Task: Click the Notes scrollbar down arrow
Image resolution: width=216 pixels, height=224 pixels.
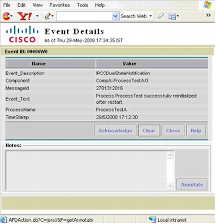Action: coord(170,186)
